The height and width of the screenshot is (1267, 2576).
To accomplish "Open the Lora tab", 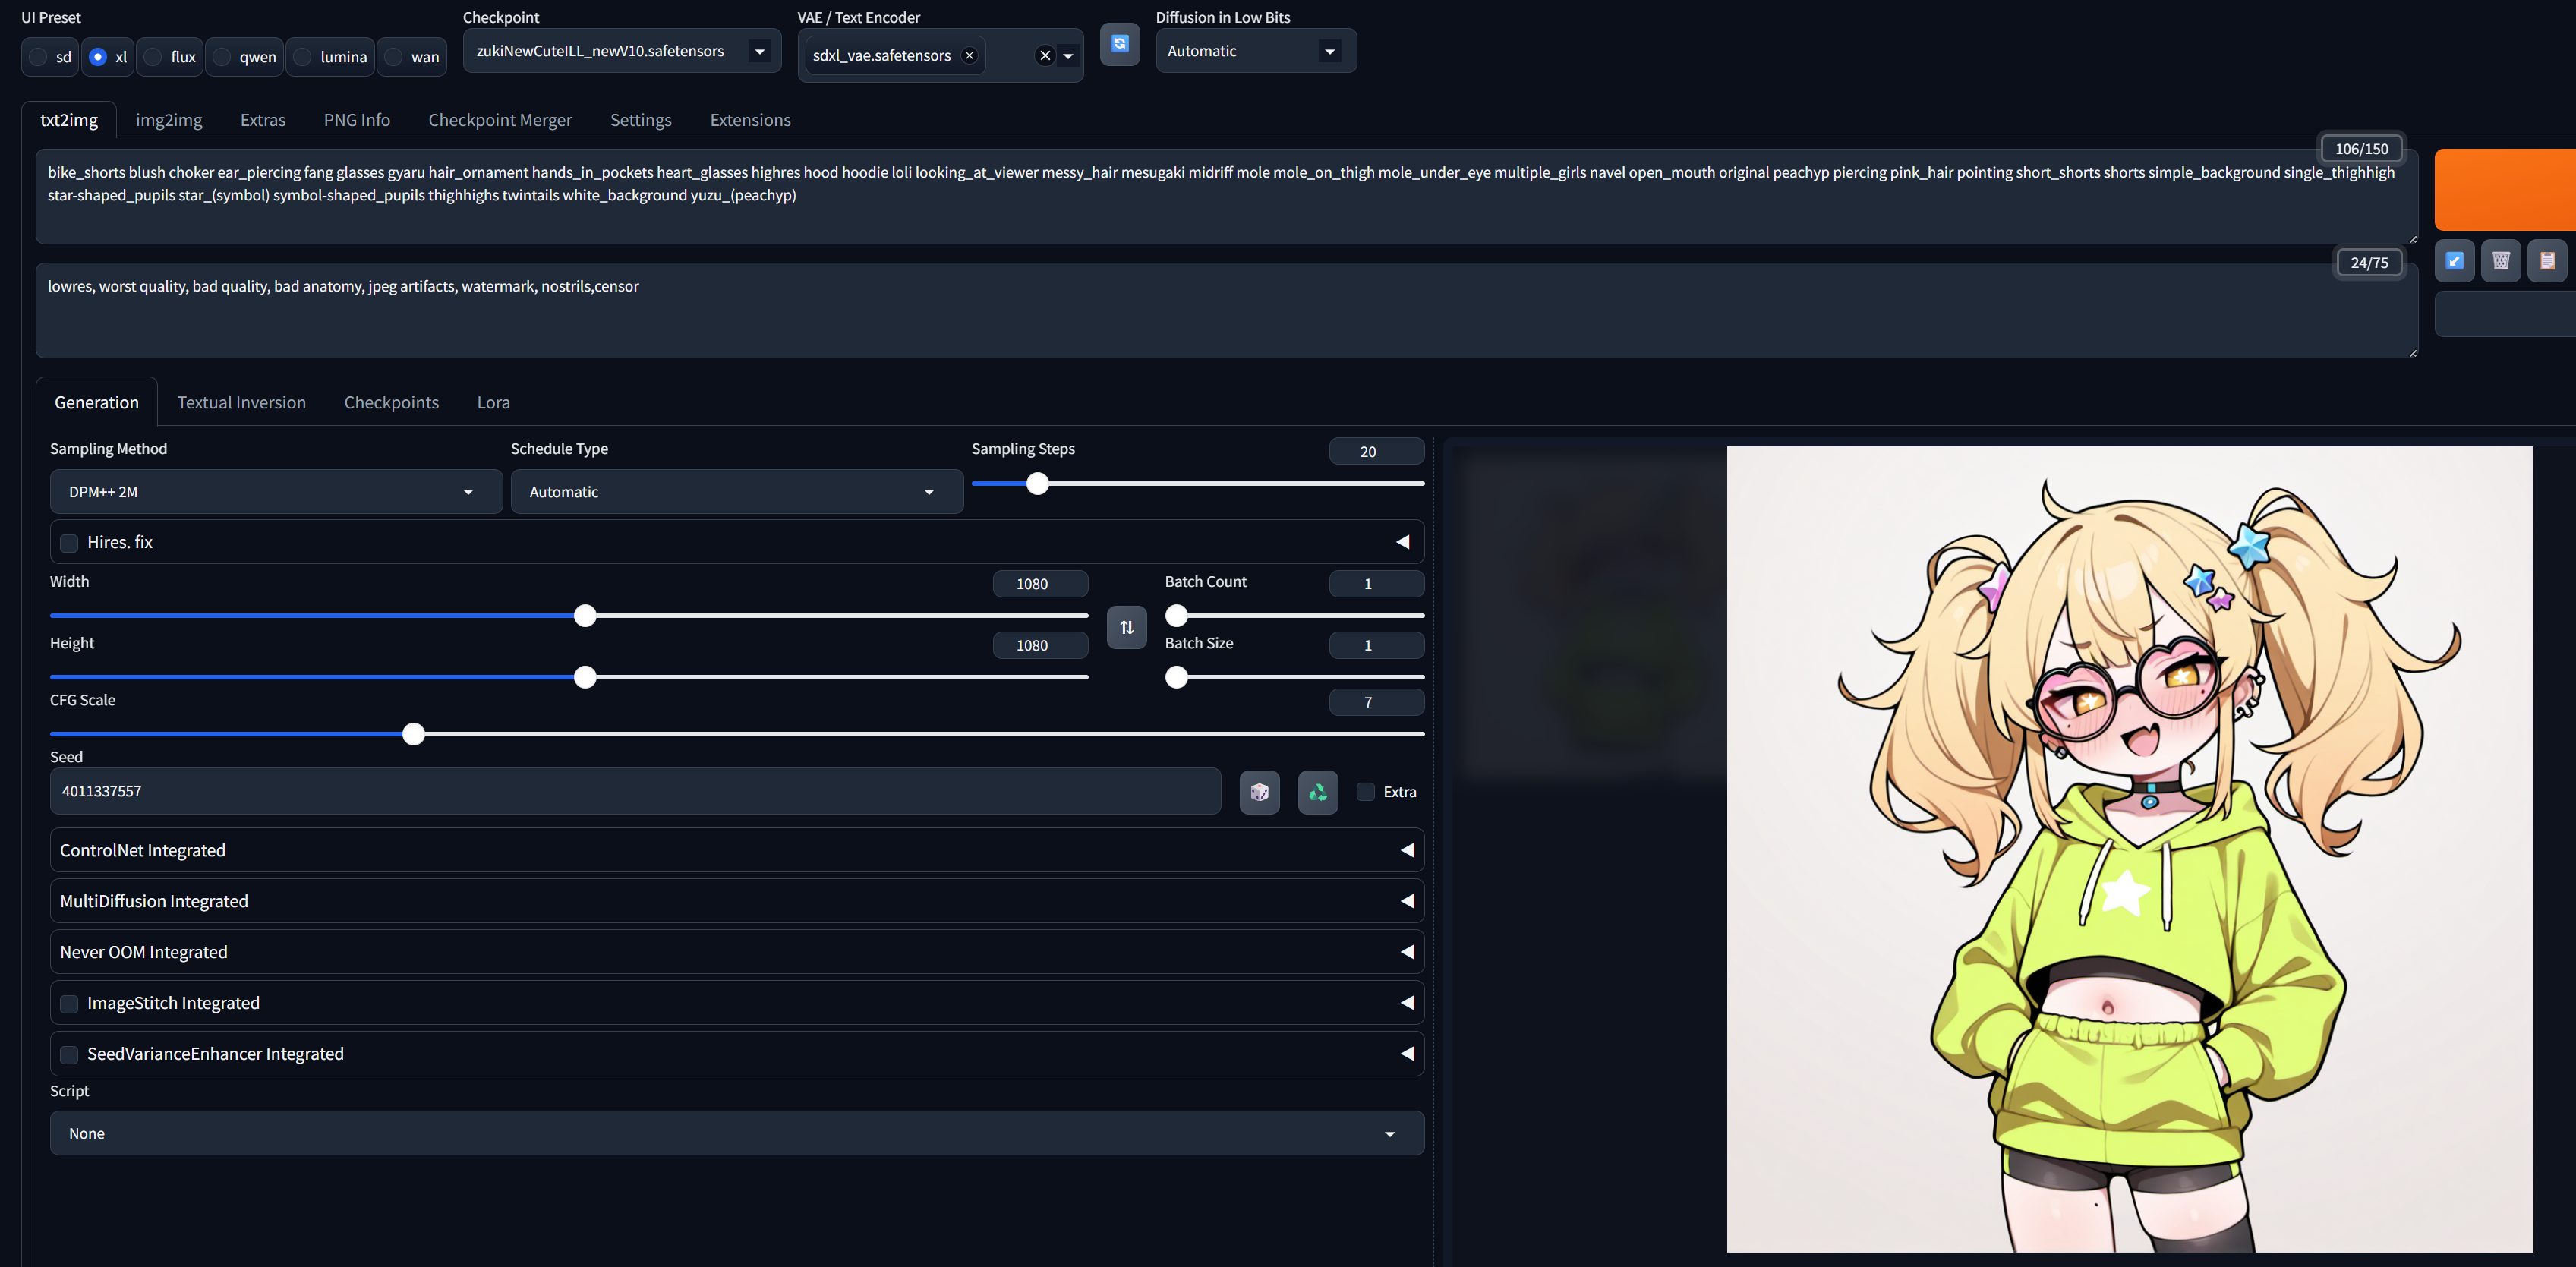I will point(493,402).
